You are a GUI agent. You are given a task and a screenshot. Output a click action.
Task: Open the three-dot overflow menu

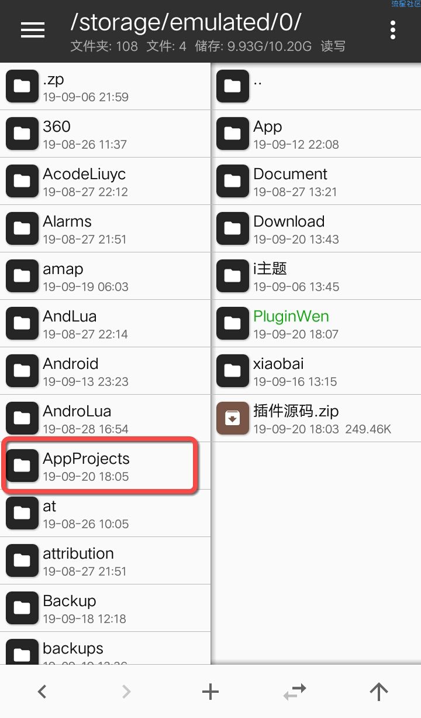pos(393,30)
